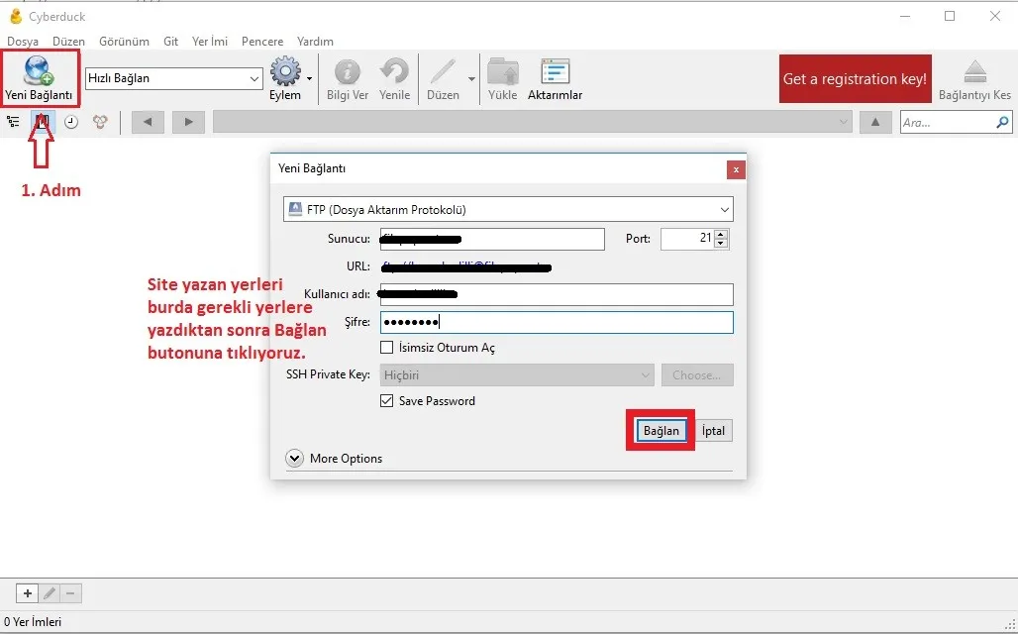Click the Sunucu server field
Image resolution: width=1018 pixels, height=634 pixels.
pyautogui.click(x=492, y=239)
